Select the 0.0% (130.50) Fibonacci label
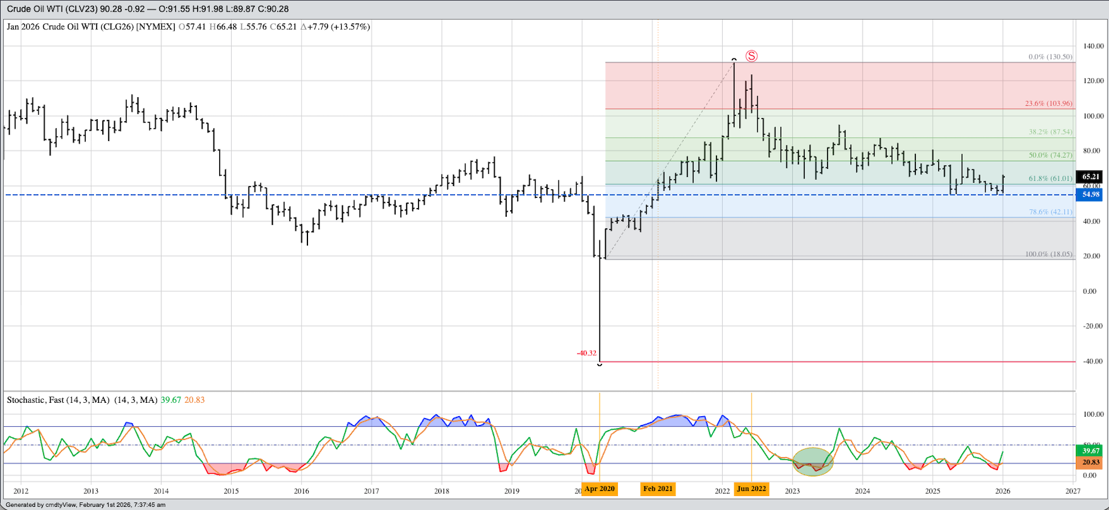Viewport: 1109px width, 510px height. coord(1050,57)
